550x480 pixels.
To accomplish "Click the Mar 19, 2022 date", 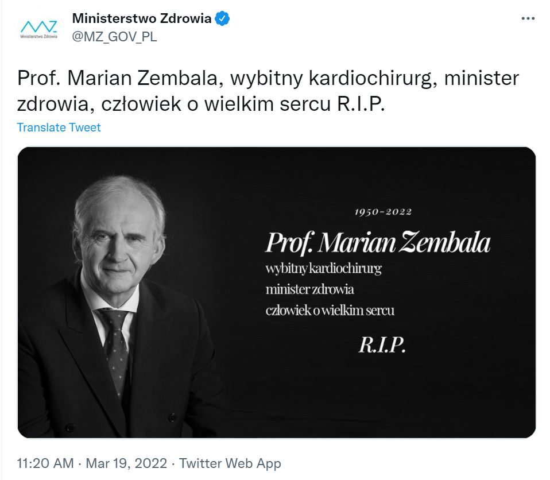I will click(126, 463).
